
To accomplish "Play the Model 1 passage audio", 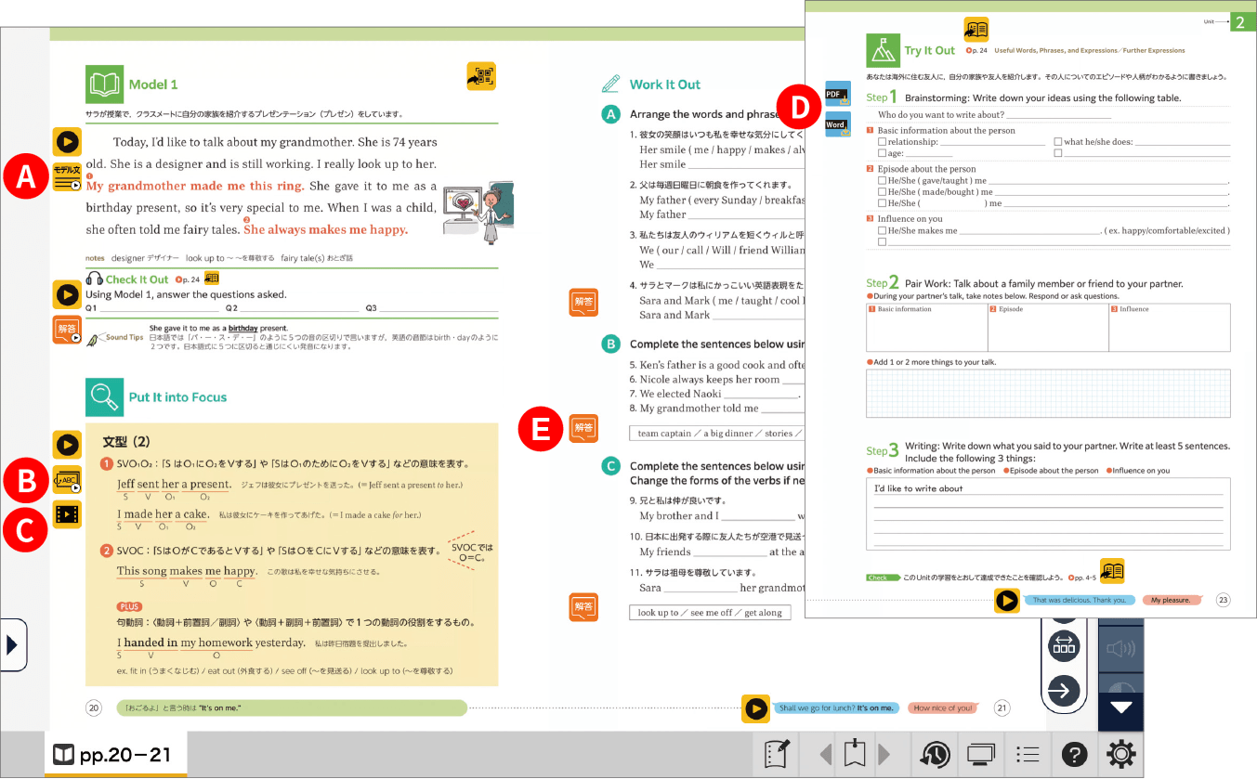I will [67, 142].
